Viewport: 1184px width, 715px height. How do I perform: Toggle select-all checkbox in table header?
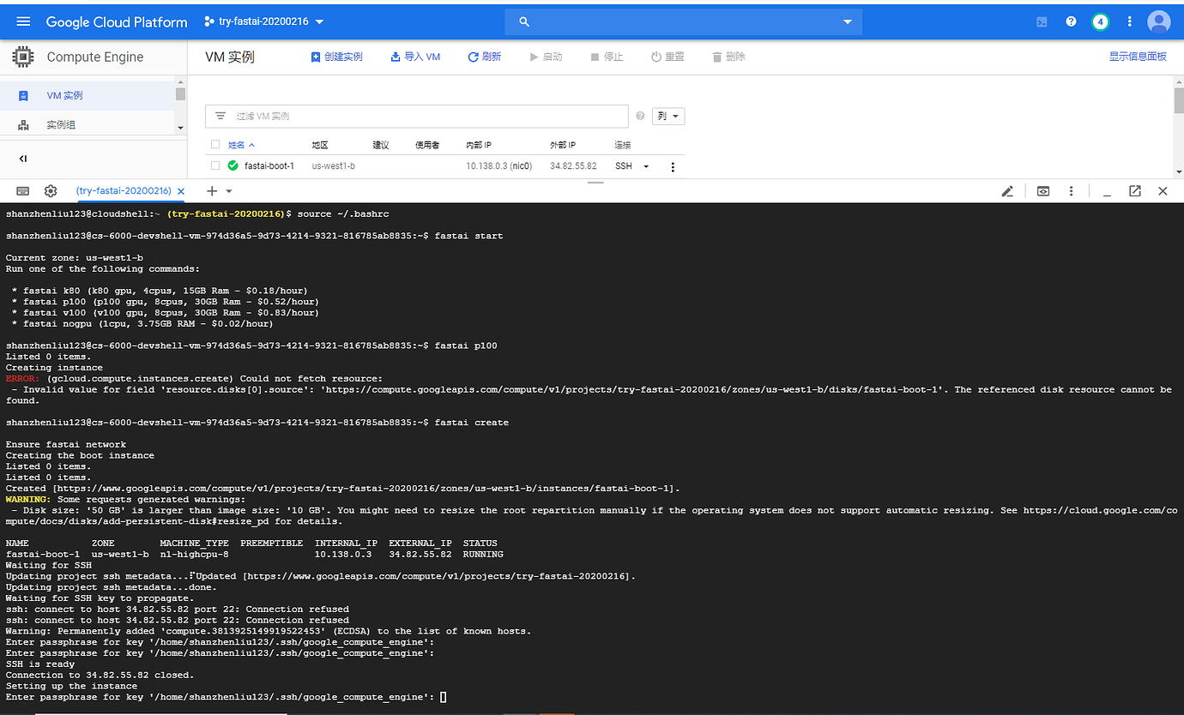215,145
